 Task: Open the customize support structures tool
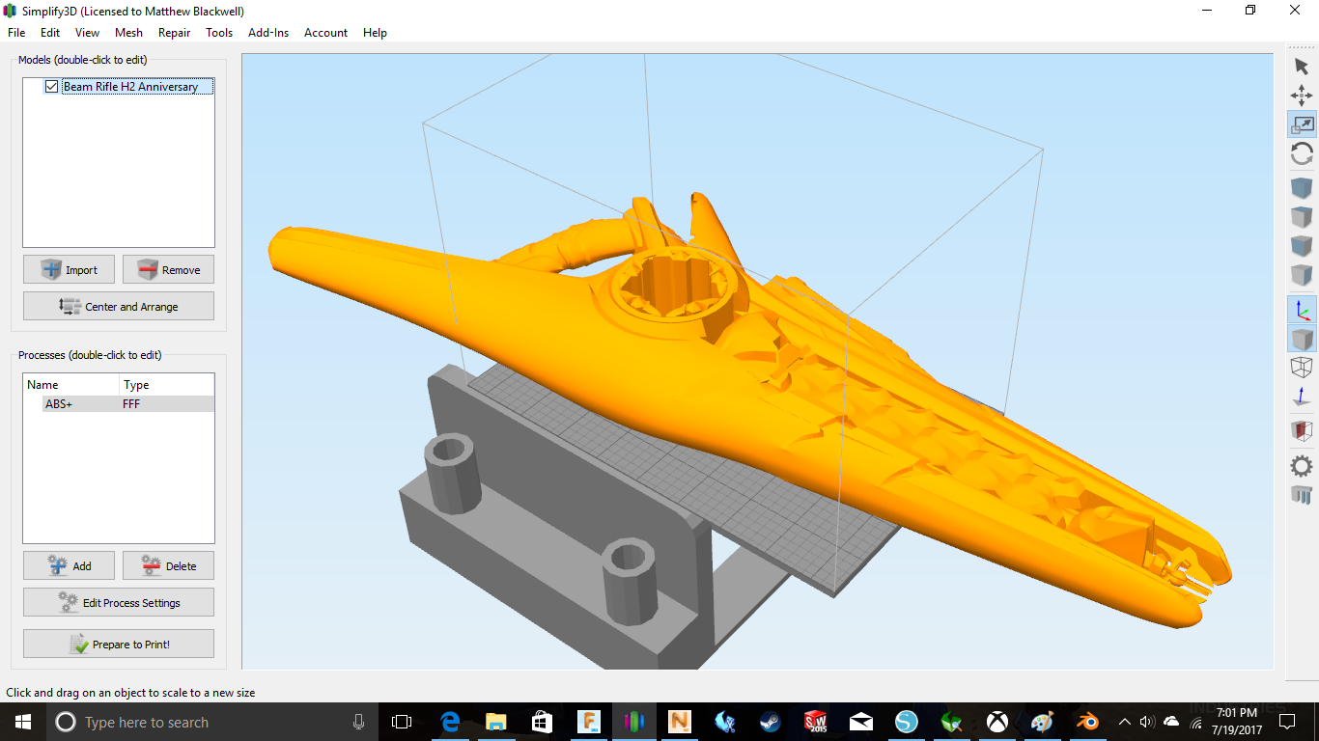click(x=1302, y=495)
